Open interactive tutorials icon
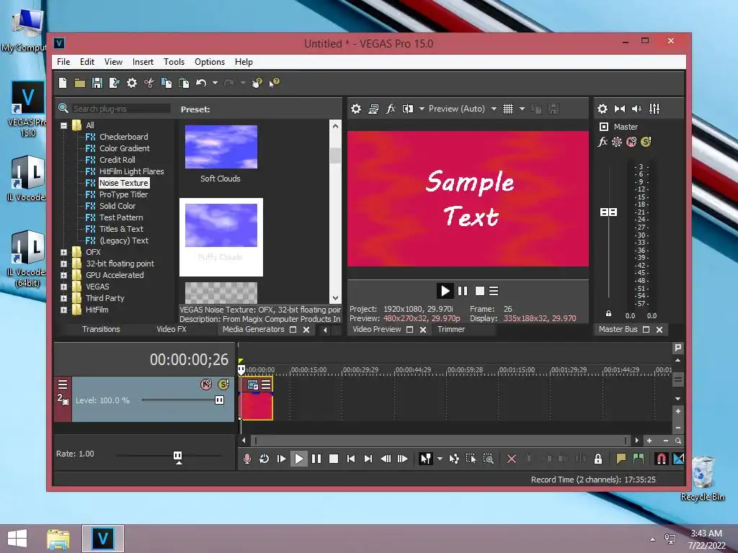The width and height of the screenshot is (738, 553). pyautogui.click(x=257, y=84)
